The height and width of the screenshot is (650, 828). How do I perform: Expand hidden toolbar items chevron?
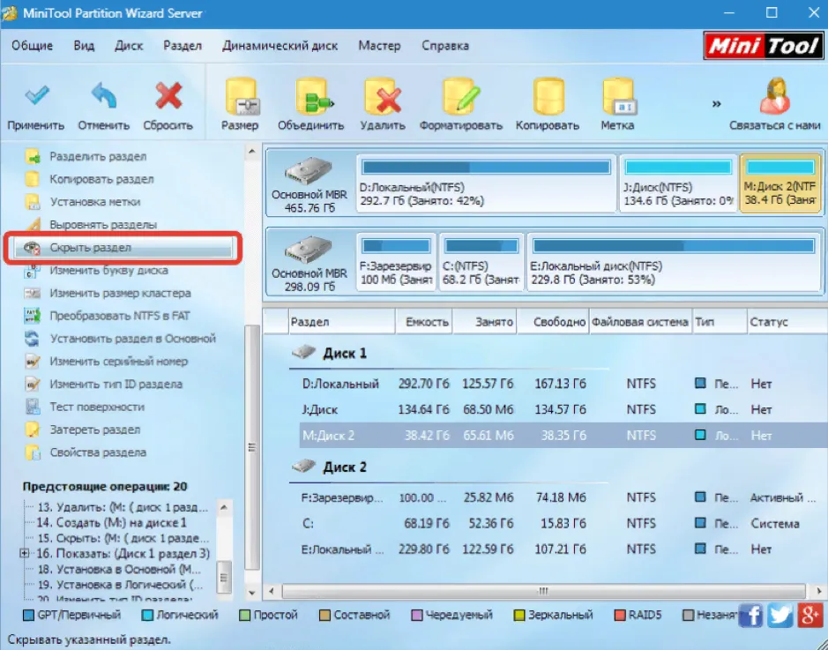pos(716,103)
